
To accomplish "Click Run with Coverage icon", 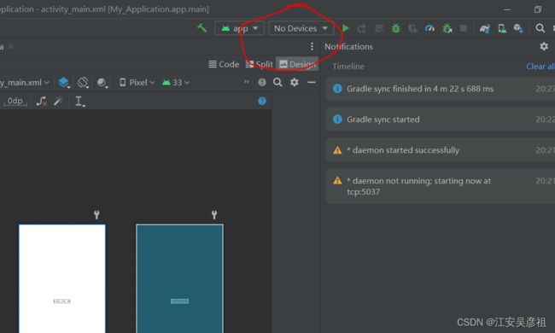I will click(412, 28).
